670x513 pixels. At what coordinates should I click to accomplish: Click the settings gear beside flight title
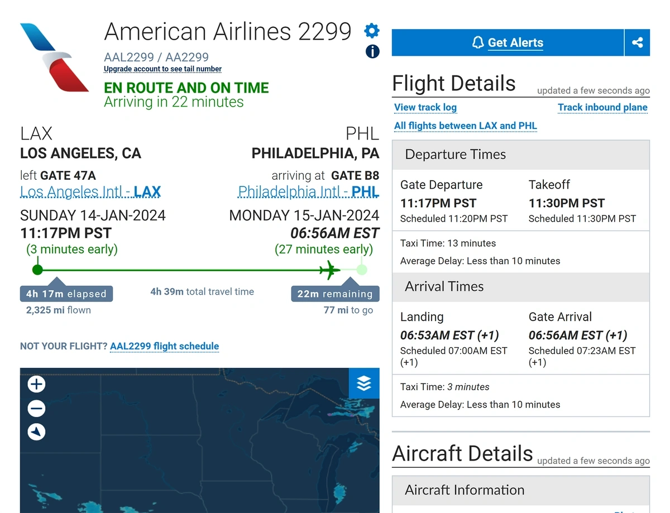point(372,31)
